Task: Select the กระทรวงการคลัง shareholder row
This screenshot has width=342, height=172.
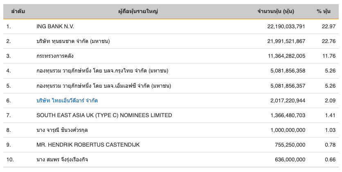Action: tap(55, 56)
